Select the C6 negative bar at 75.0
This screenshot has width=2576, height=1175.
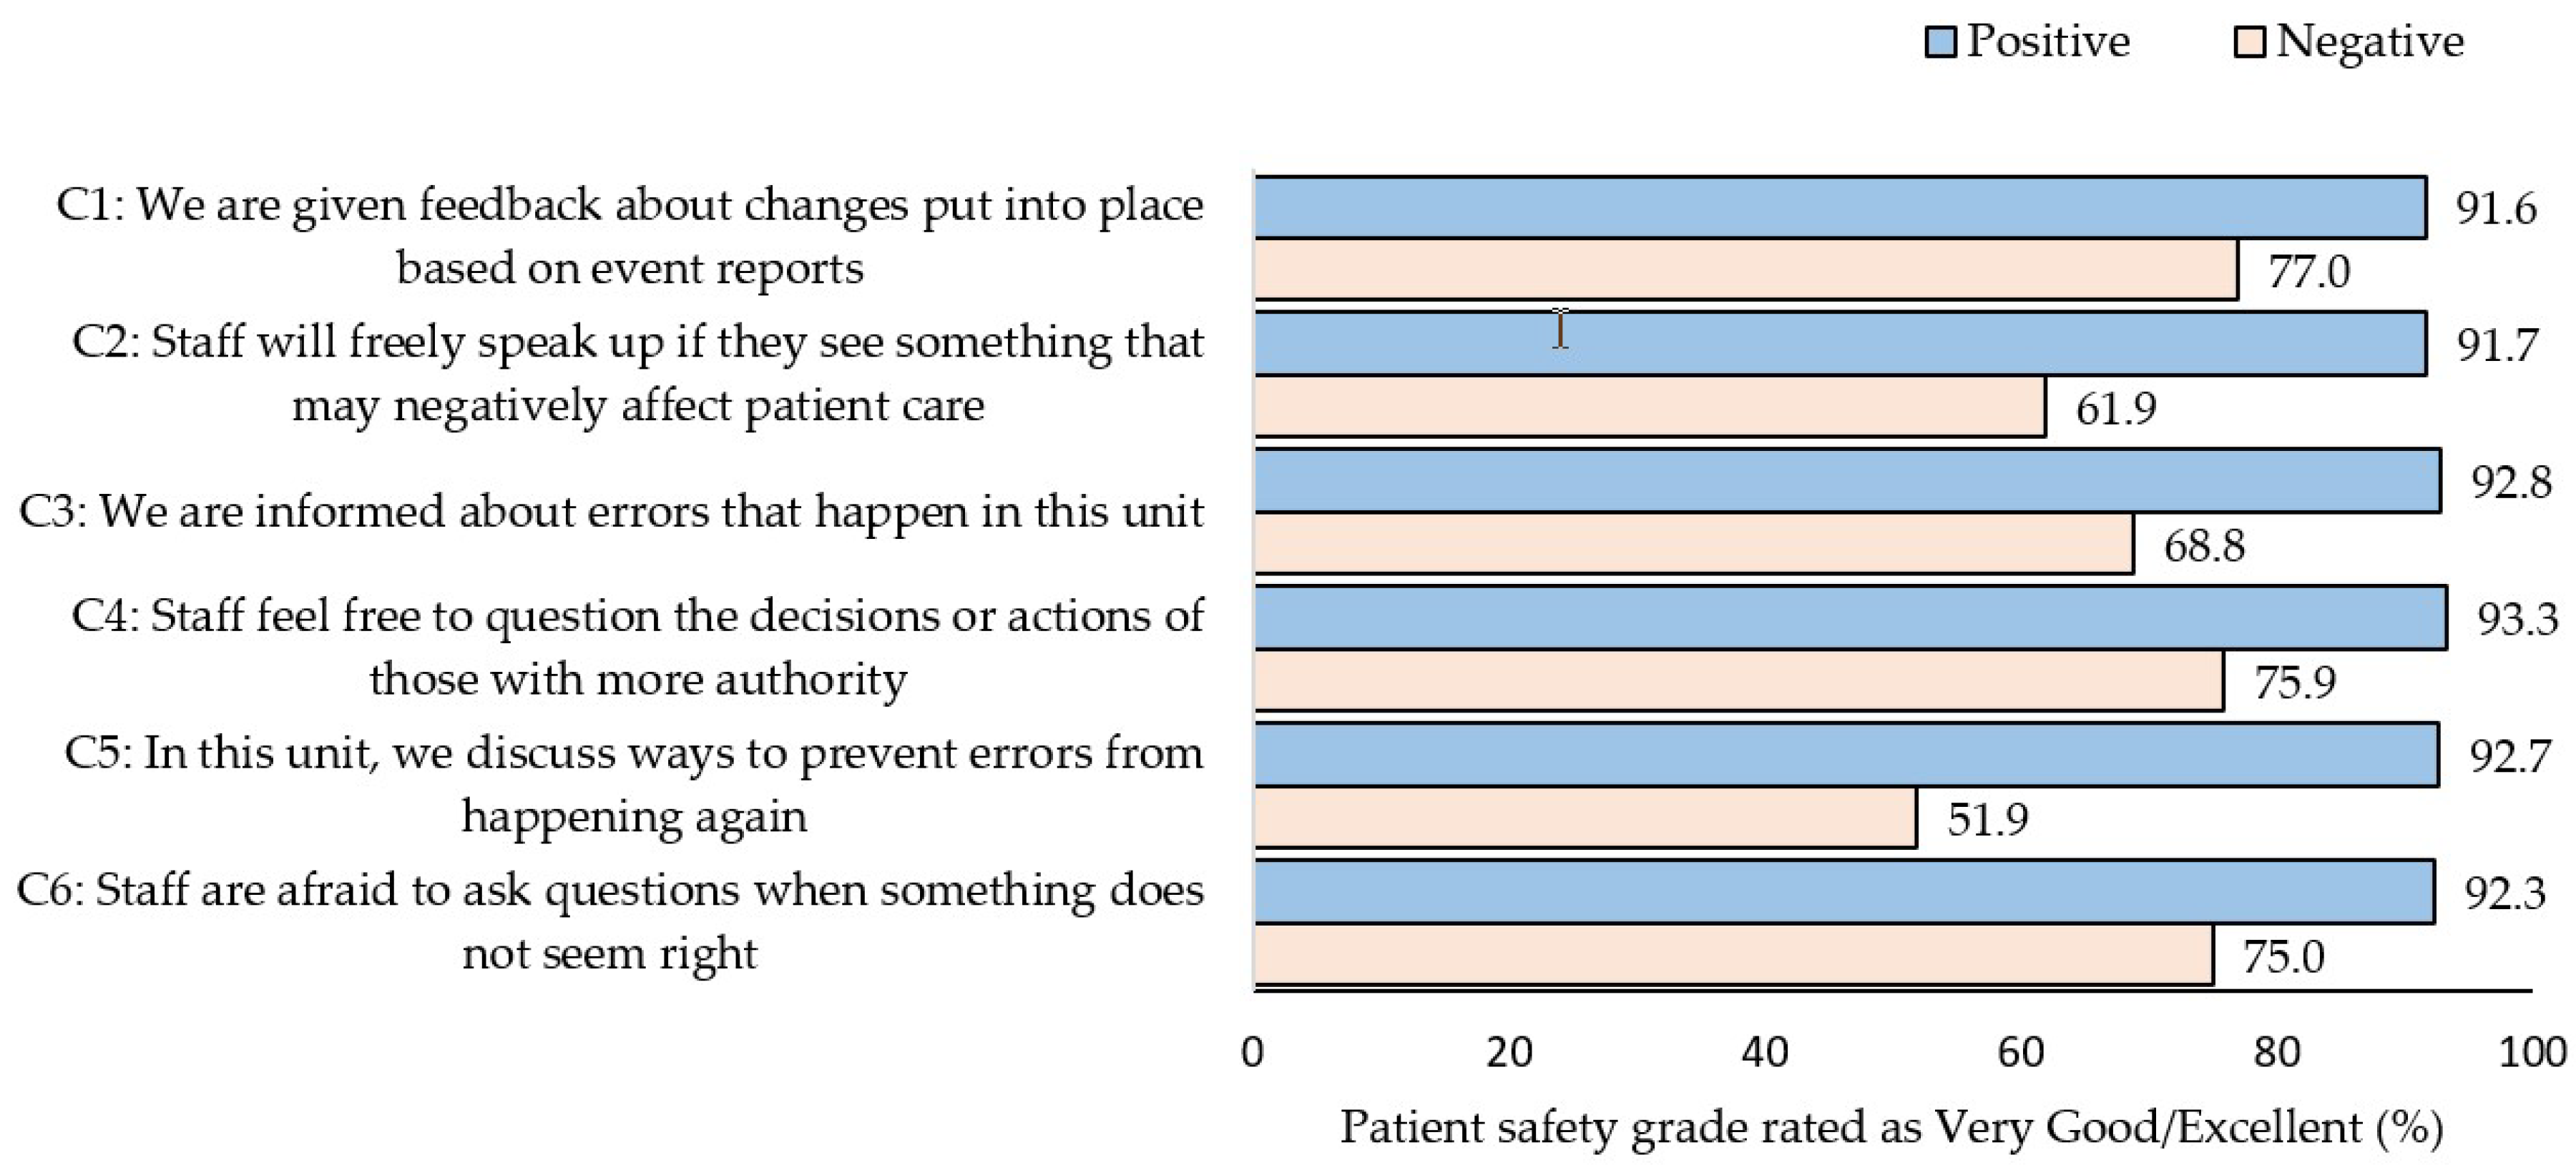click(x=1733, y=955)
